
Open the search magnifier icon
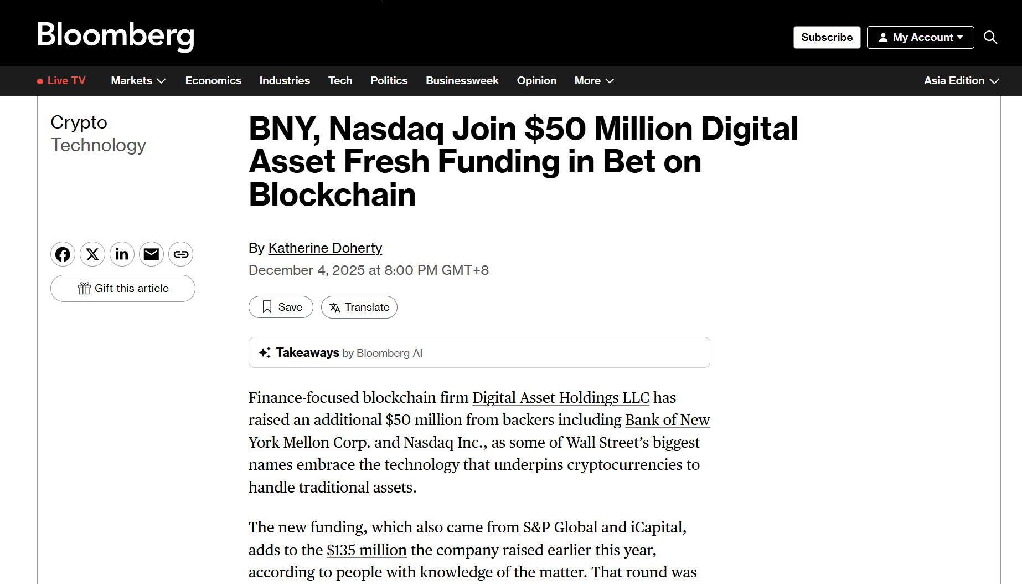(x=990, y=37)
